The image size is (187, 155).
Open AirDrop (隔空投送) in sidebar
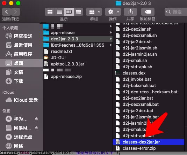click(21, 36)
